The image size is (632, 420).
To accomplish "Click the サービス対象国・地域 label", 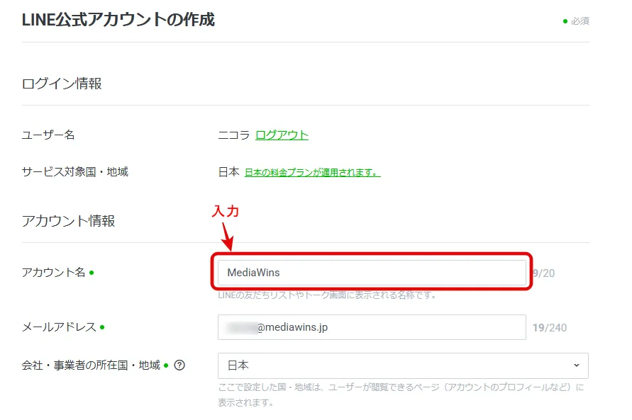I will tap(75, 172).
